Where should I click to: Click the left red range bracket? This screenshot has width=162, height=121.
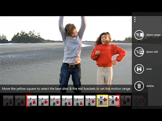tap(28, 101)
